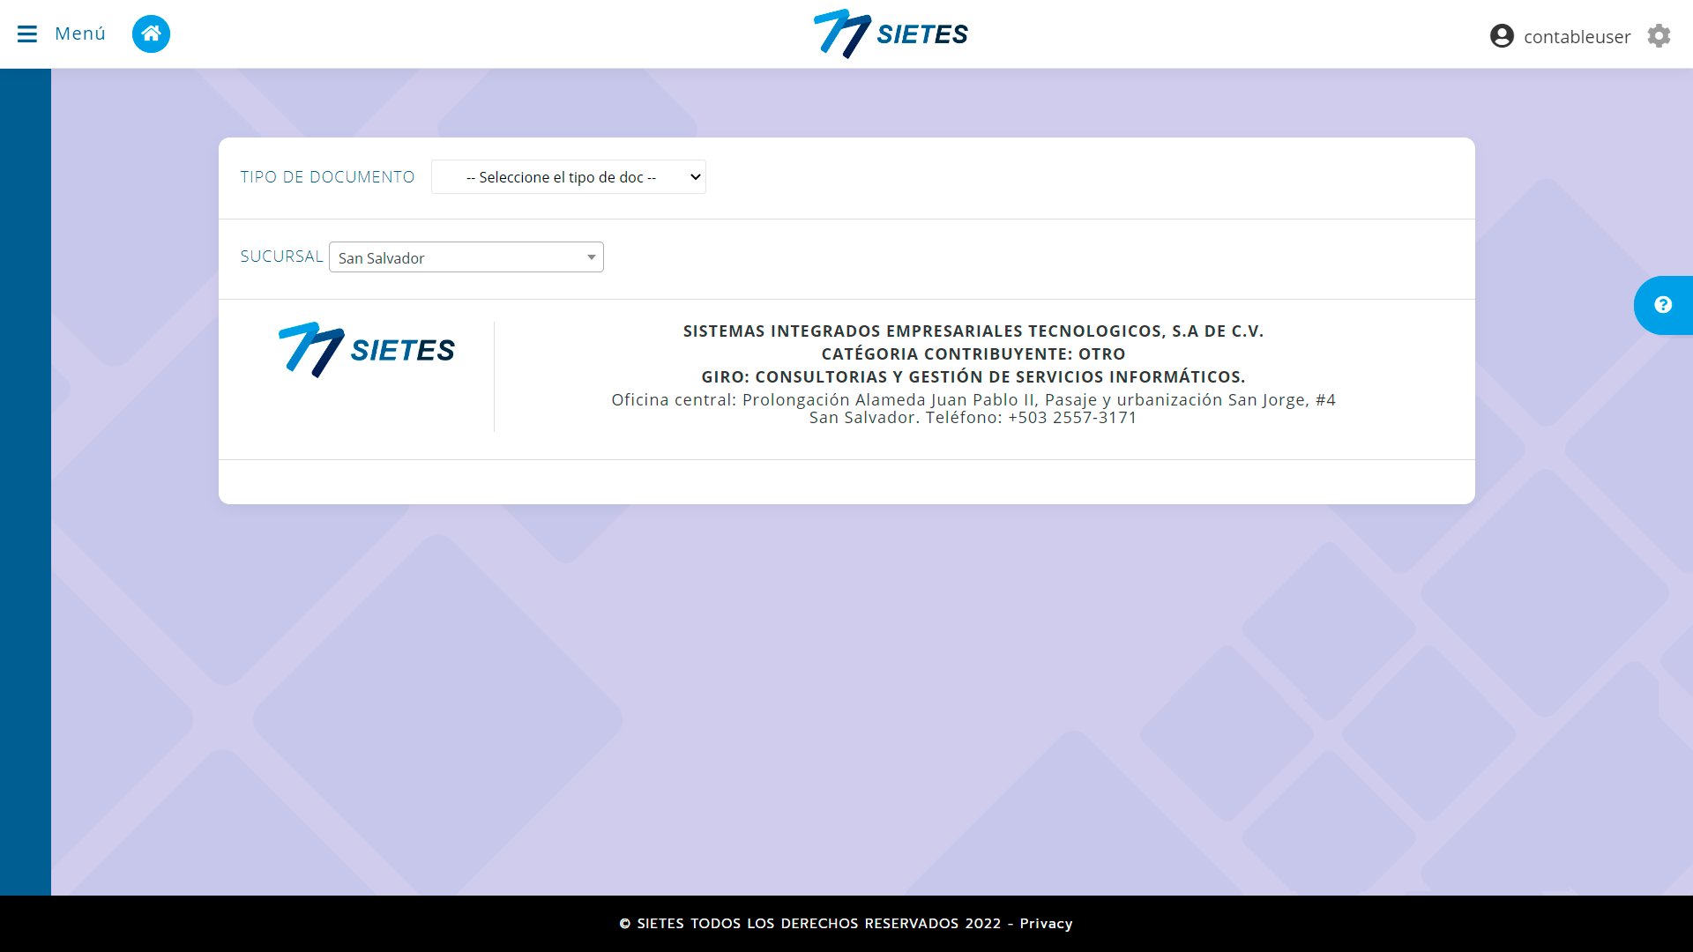Click the phone number +503 2557-3171
Image resolution: width=1693 pixels, height=952 pixels.
coord(1072,417)
